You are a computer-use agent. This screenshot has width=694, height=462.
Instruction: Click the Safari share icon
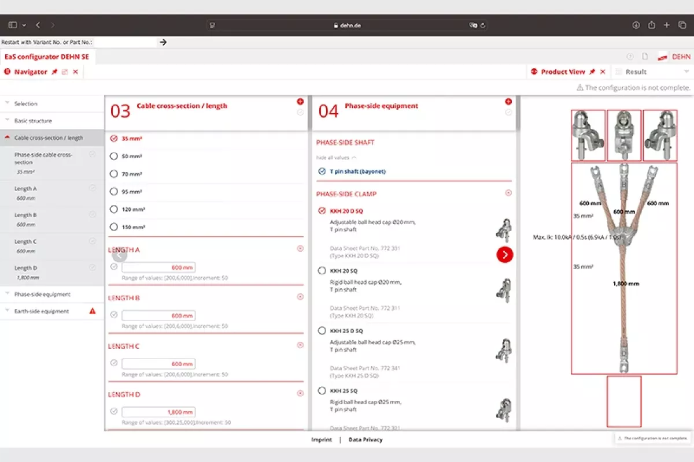[652, 25]
